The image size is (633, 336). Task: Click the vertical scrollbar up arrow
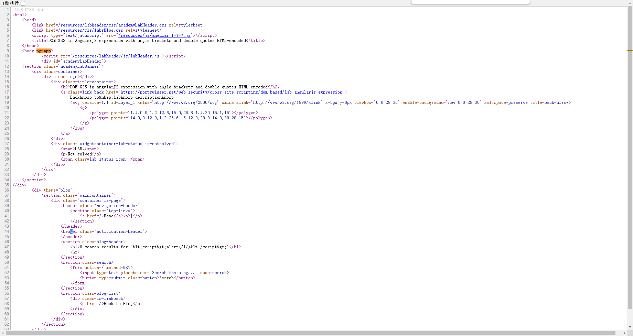630,2
